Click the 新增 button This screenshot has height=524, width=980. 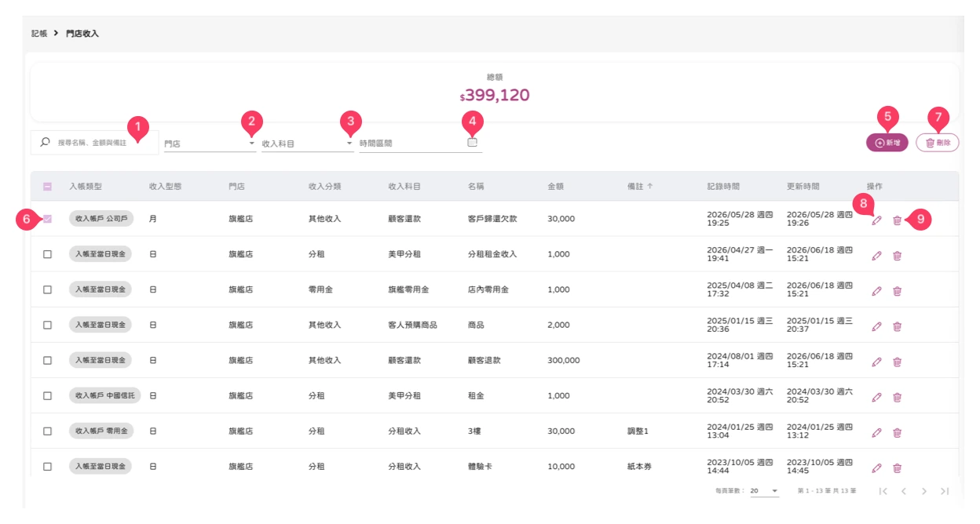click(x=887, y=143)
